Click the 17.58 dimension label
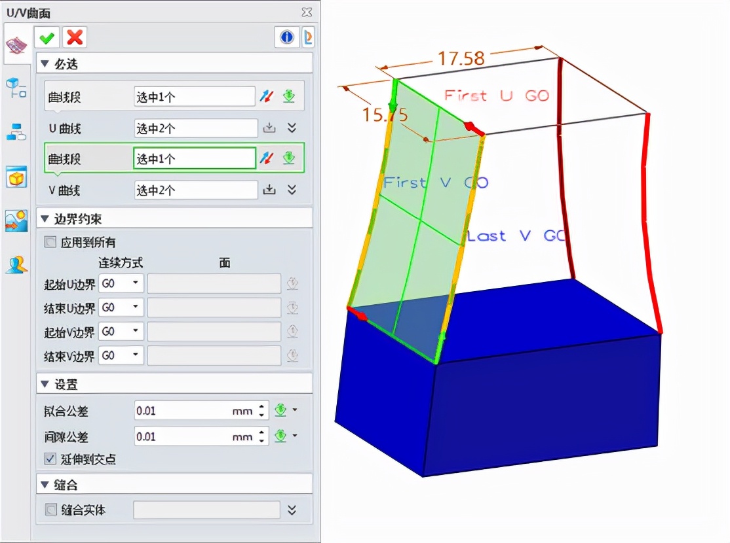Viewport: 730px width, 543px height. pos(461,58)
